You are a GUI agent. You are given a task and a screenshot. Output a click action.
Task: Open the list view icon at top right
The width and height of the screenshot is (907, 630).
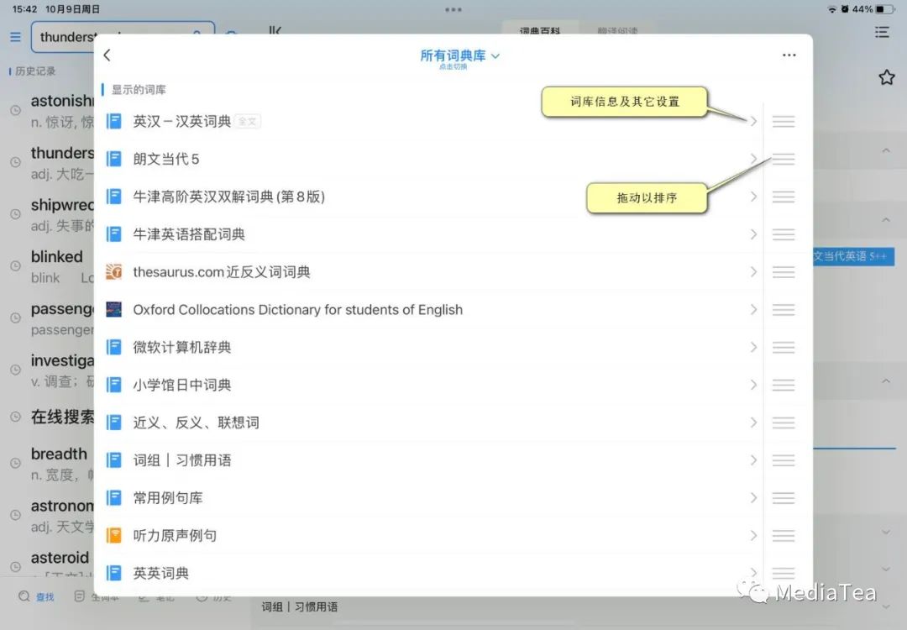click(882, 33)
